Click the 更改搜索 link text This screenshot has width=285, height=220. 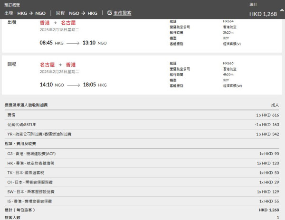123,13
